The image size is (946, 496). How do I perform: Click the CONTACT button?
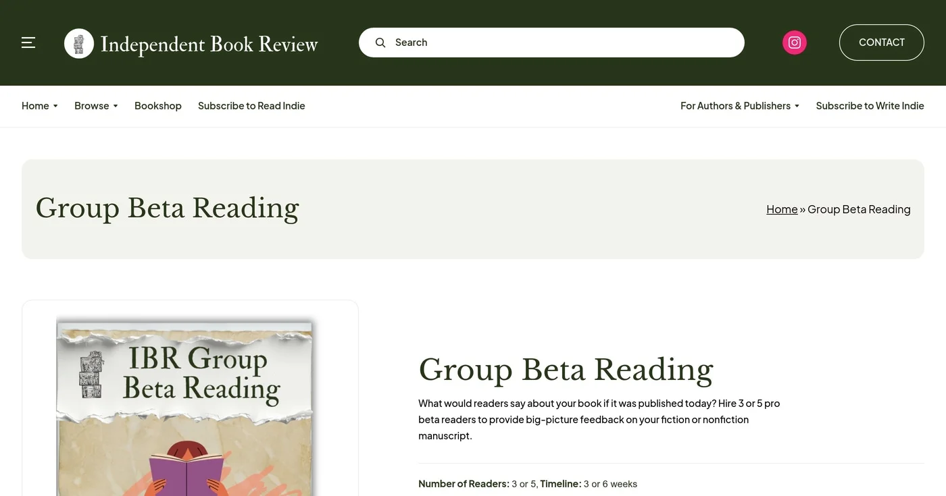tap(881, 43)
